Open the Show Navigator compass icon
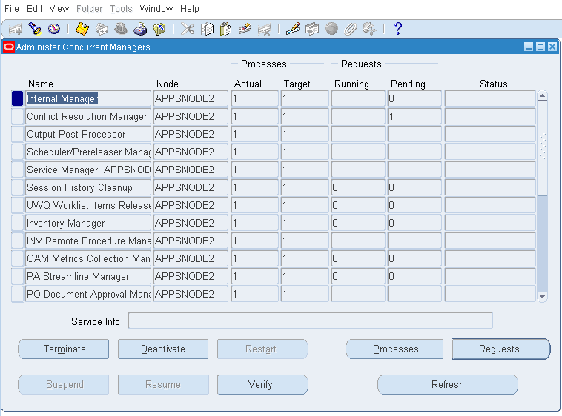The width and height of the screenshot is (562, 416). tap(53, 29)
